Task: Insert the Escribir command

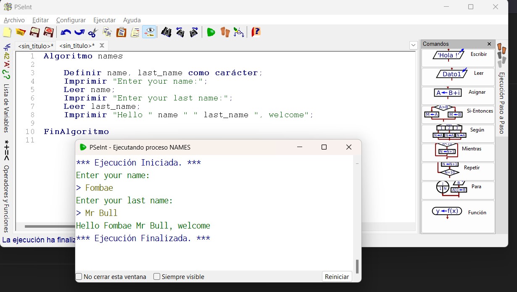Action: 458,58
